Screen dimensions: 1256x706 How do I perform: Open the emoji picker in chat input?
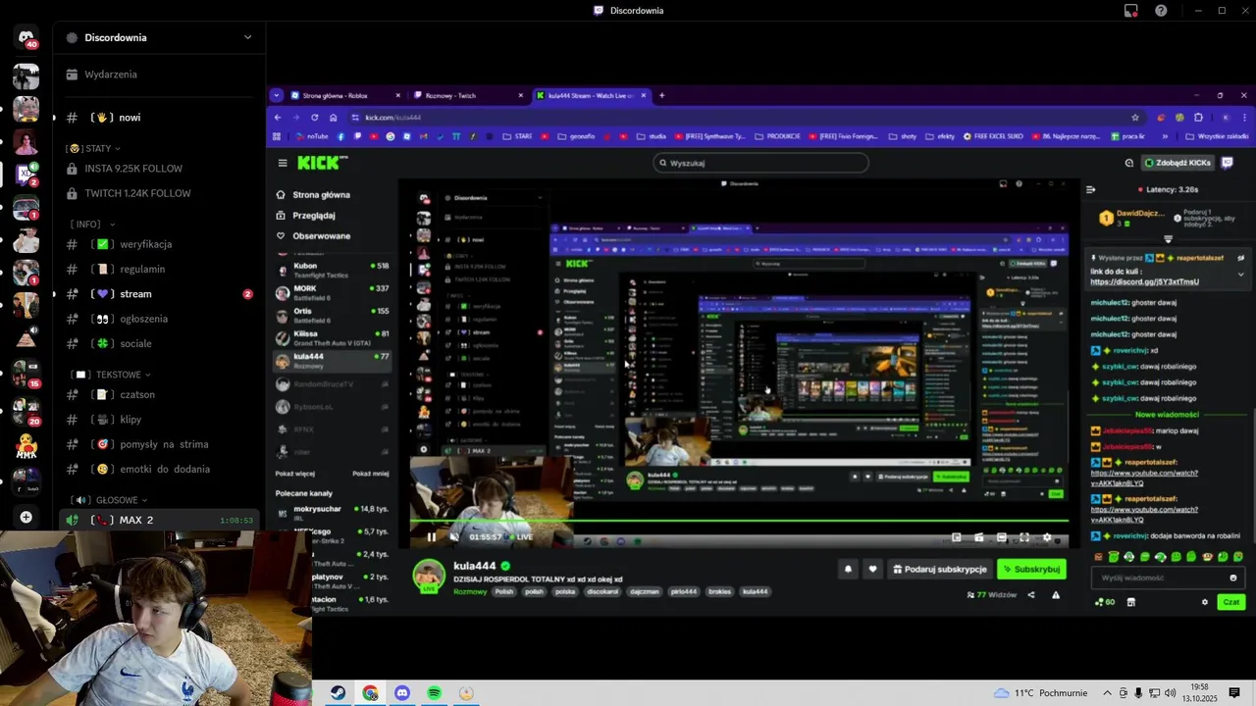[x=1233, y=578]
